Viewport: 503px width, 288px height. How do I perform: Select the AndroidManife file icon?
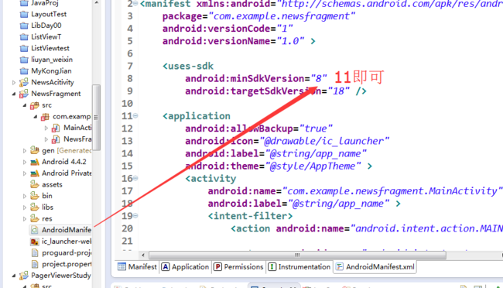(x=35, y=230)
